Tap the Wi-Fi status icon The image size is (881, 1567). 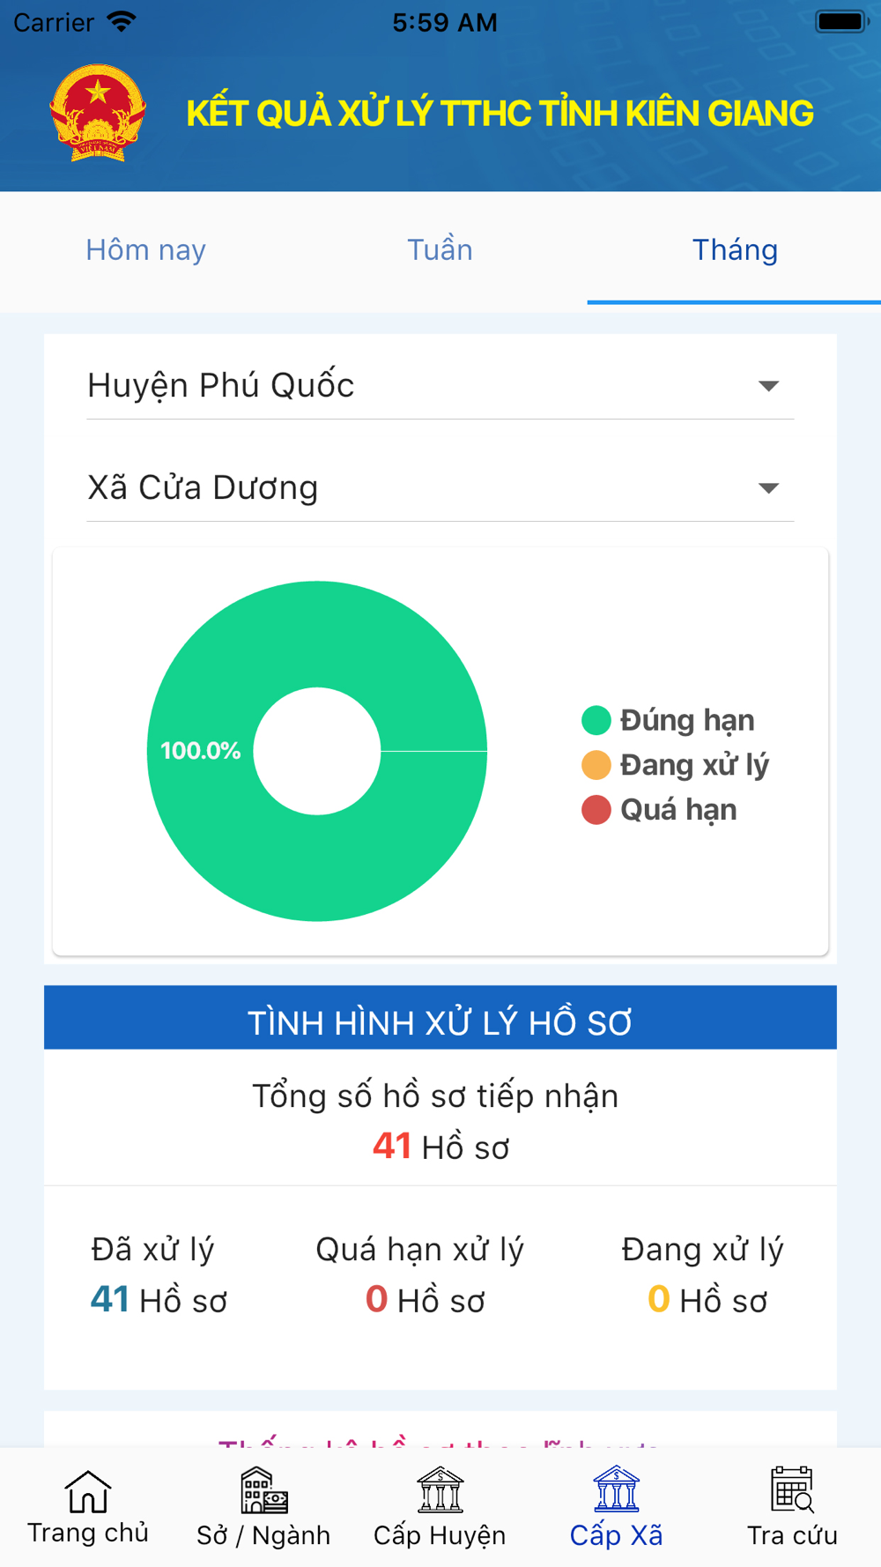pos(121,21)
